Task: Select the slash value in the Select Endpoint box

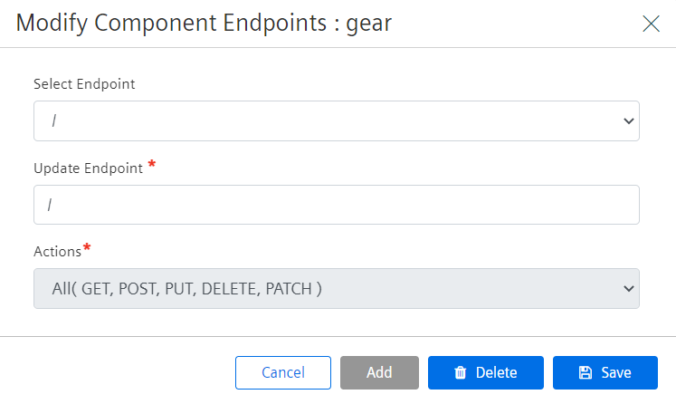Action: pyautogui.click(x=54, y=120)
